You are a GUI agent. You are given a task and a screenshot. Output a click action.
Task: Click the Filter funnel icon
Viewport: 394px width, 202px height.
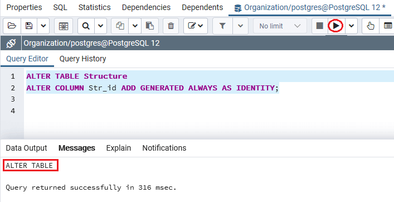click(x=222, y=26)
